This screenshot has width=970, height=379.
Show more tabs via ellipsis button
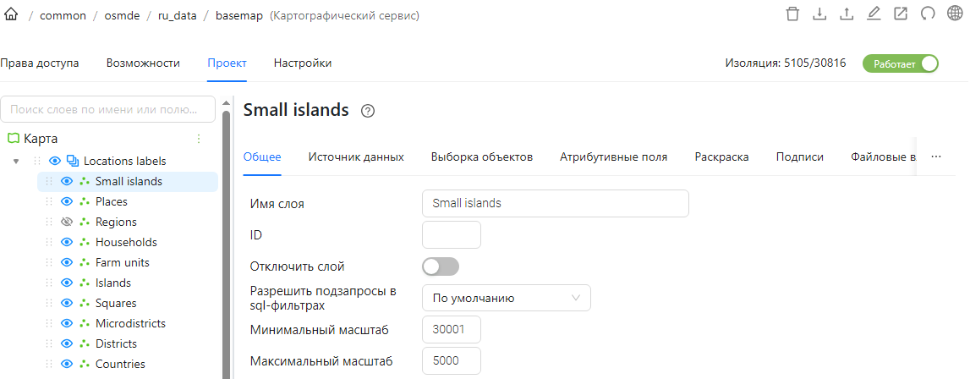[936, 157]
